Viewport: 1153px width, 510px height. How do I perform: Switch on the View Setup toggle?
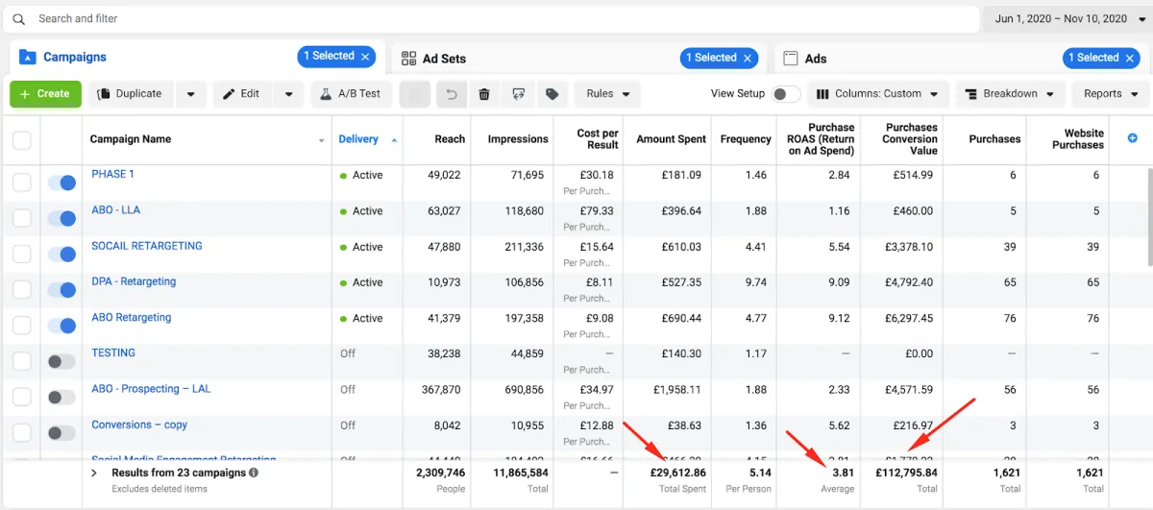pyautogui.click(x=786, y=94)
